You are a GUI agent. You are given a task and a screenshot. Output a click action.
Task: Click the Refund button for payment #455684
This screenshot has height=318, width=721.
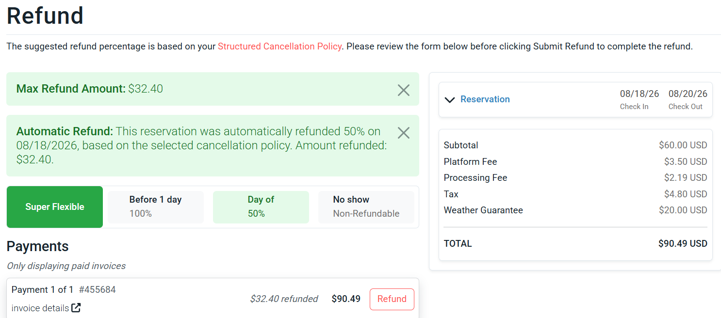tap(392, 299)
